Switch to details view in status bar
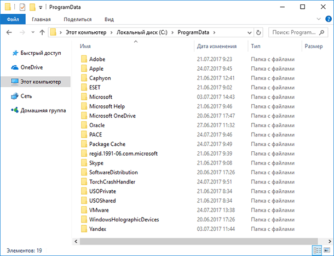Screen dimensions: 334x256 [x=317, y=250]
